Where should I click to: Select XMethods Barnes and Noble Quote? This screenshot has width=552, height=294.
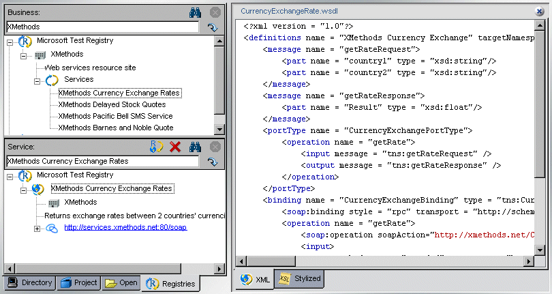[x=116, y=128]
